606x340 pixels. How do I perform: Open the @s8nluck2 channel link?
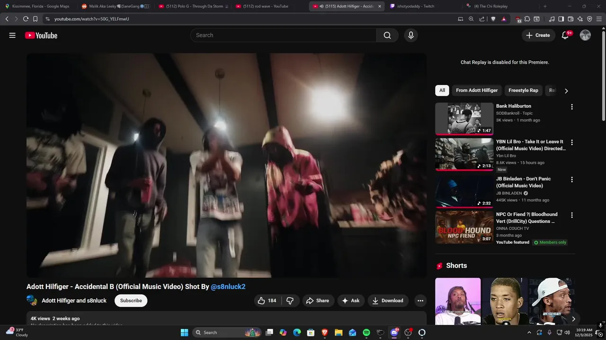pyautogui.click(x=228, y=287)
